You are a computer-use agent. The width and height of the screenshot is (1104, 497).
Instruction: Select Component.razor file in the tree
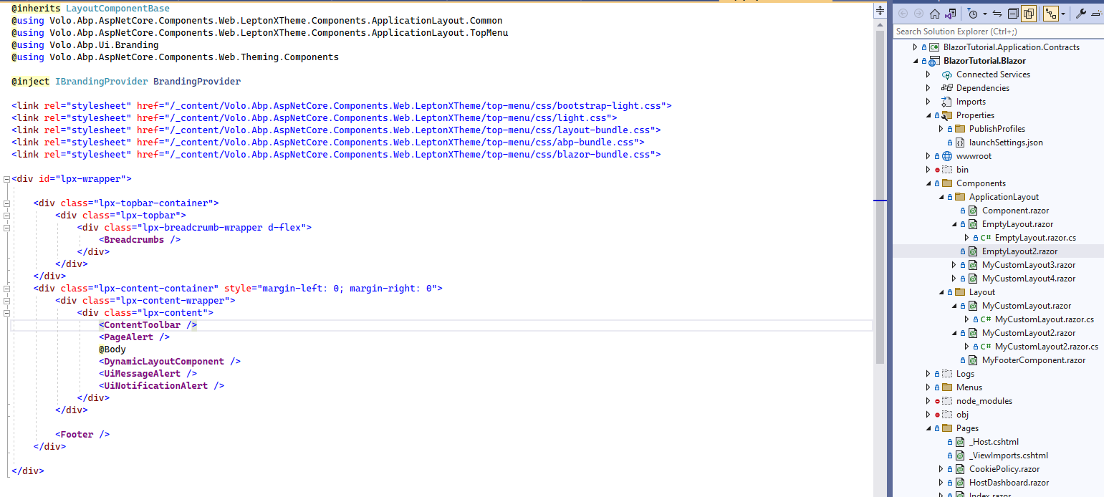click(x=1015, y=211)
